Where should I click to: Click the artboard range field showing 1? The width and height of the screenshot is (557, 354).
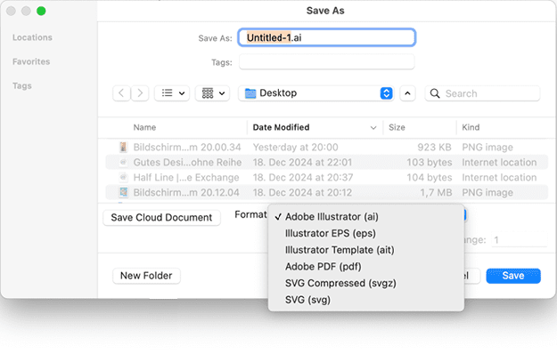[520, 240]
